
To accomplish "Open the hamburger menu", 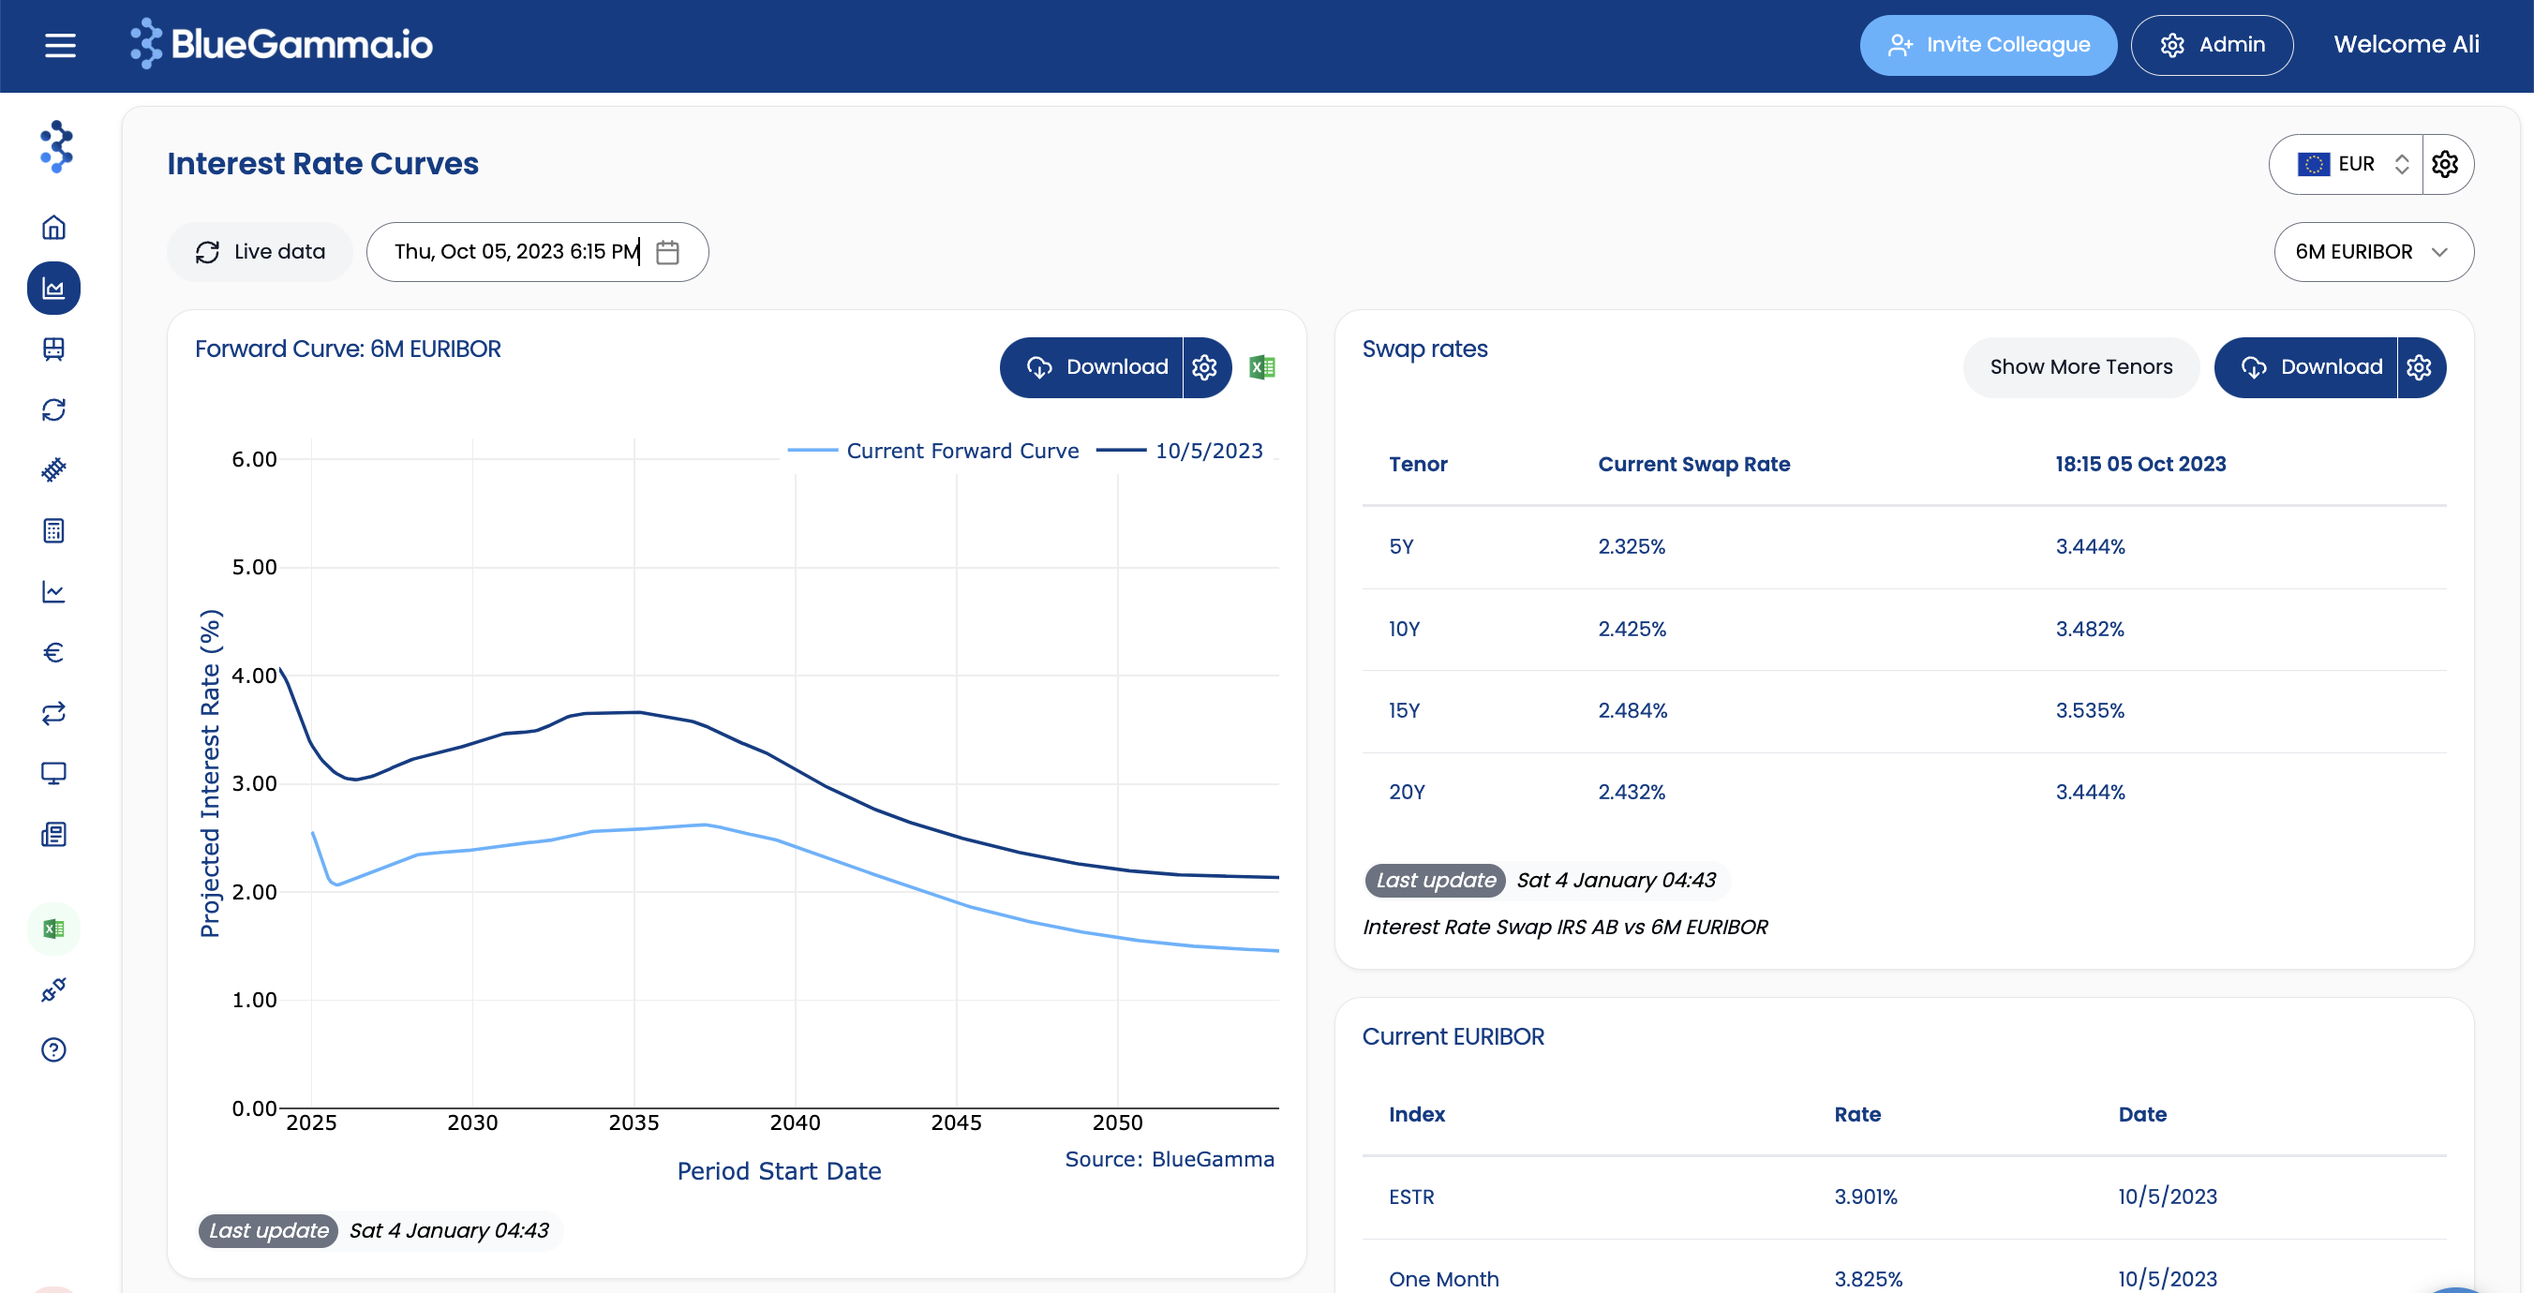I will [60, 45].
